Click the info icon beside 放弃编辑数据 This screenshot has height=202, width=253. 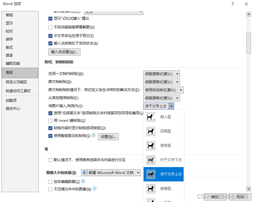tap(83, 181)
